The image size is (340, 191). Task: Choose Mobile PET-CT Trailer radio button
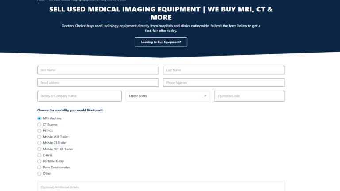point(39,149)
